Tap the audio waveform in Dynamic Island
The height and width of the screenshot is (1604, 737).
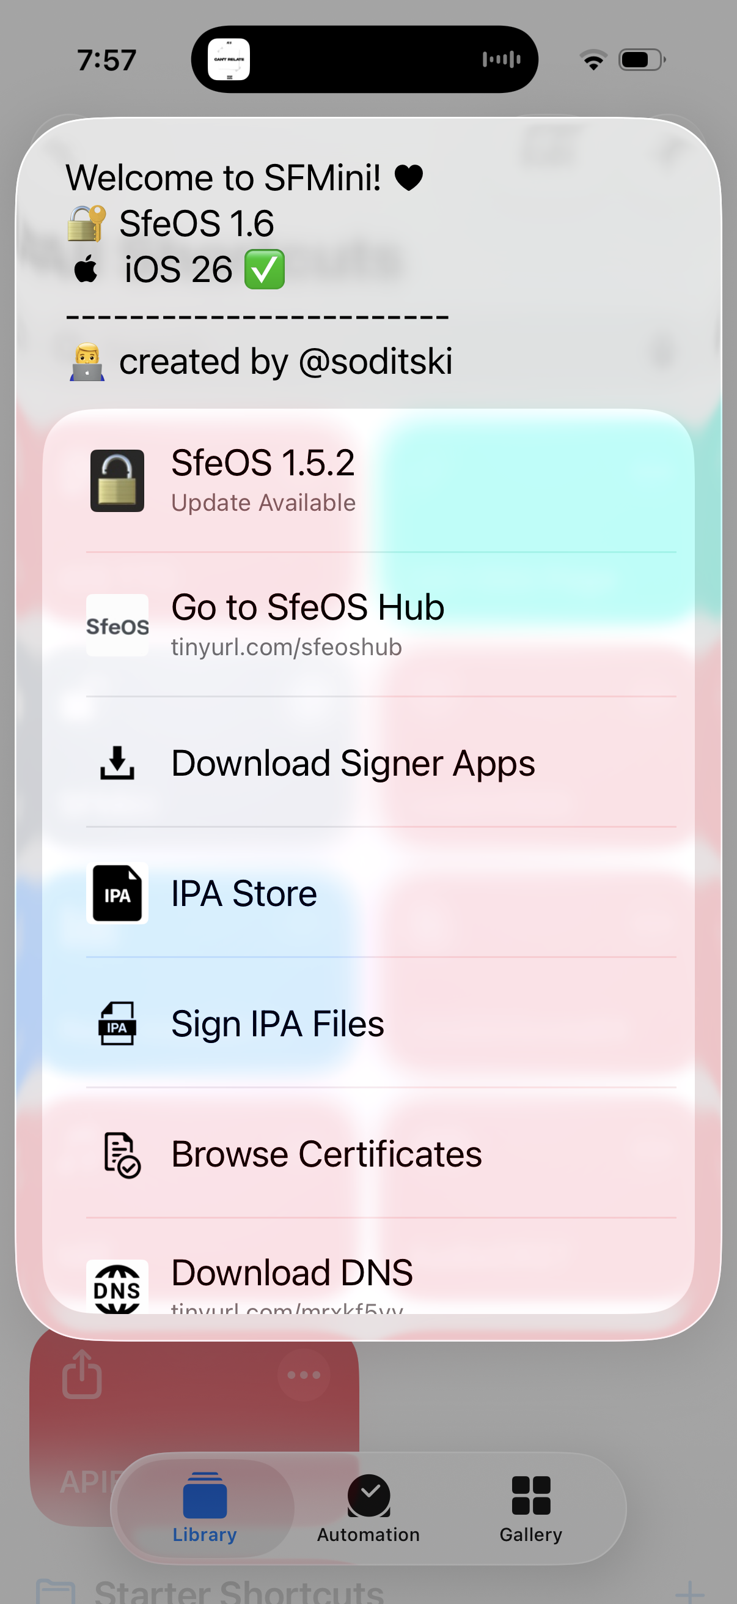(x=501, y=59)
